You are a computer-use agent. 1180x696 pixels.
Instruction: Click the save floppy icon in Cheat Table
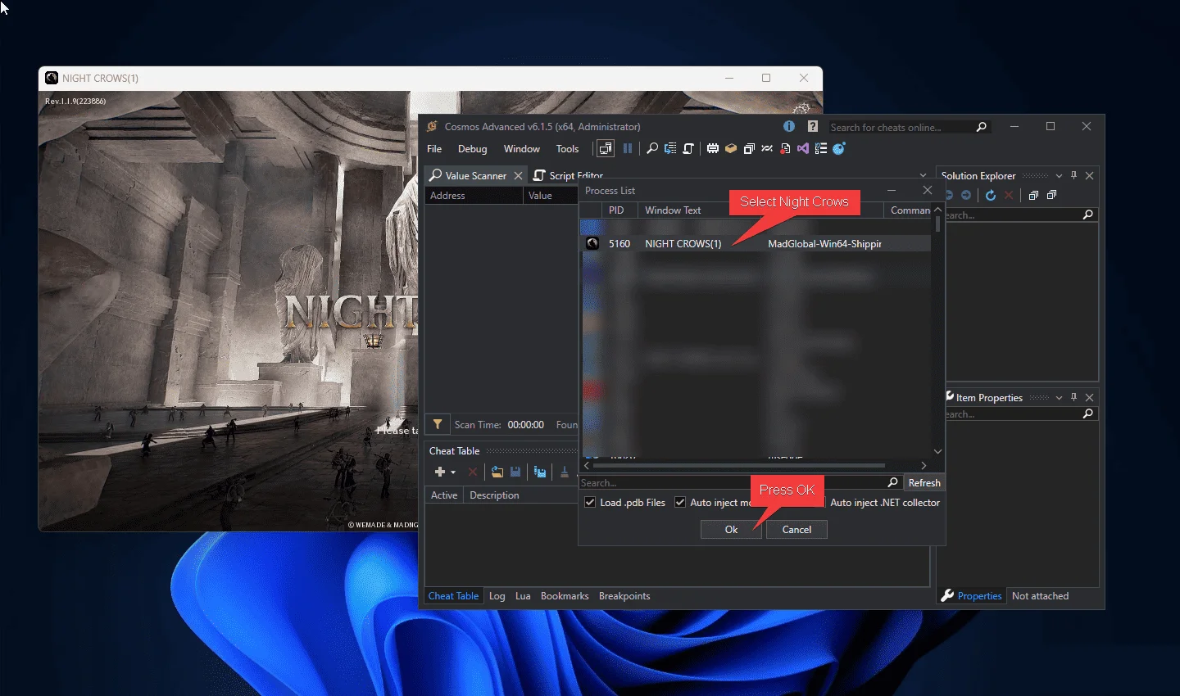[x=515, y=472]
